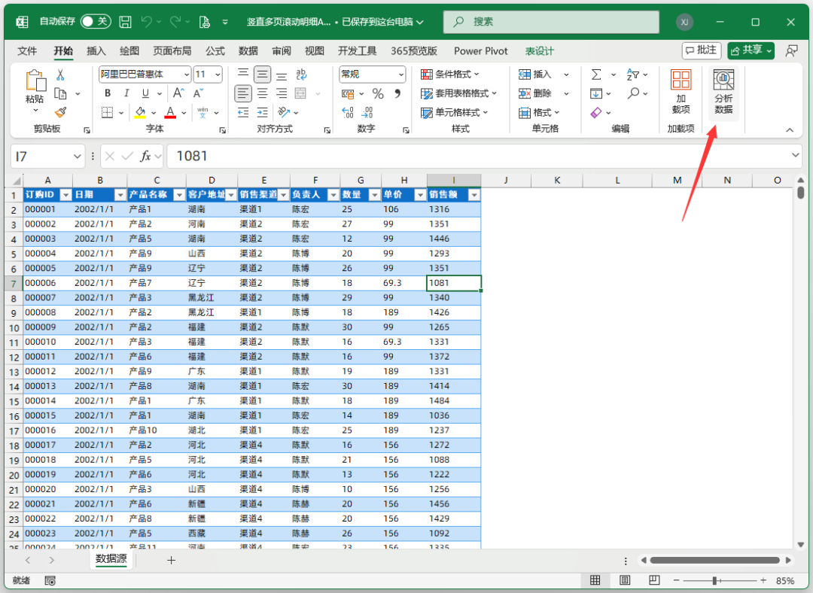Click the Insert Function fx icon

point(146,156)
